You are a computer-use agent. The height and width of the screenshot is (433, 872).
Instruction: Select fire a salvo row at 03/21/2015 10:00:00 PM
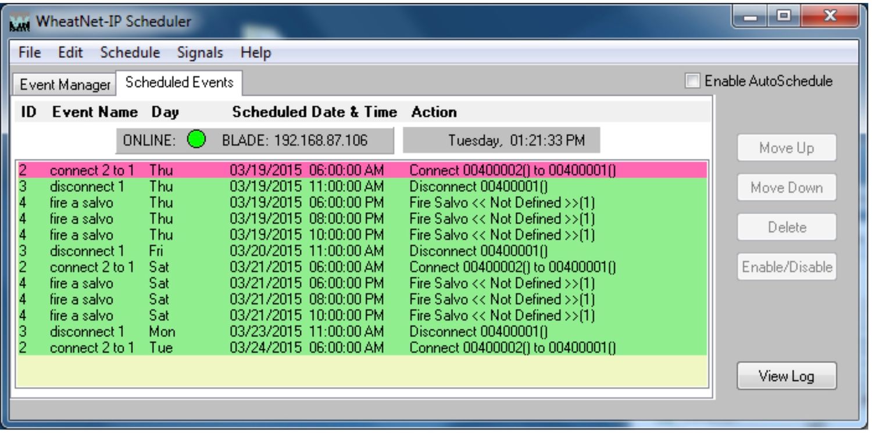coord(362,316)
